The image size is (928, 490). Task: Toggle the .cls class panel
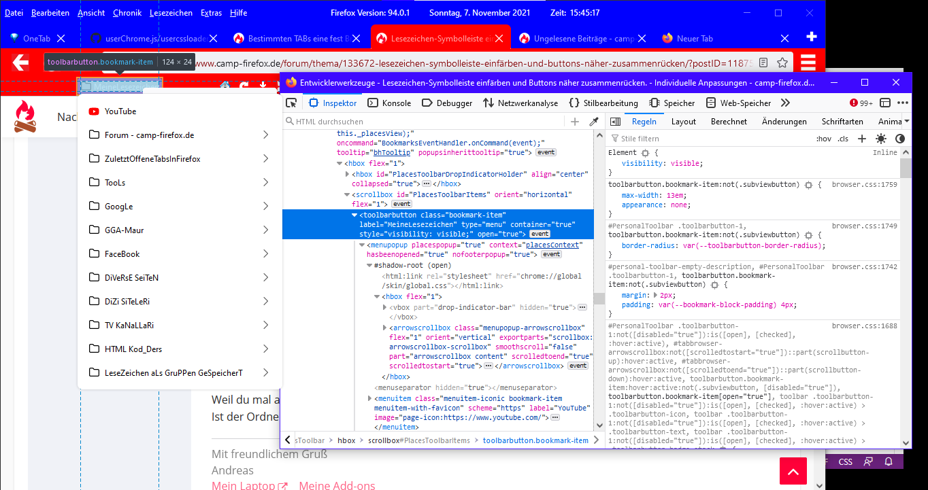843,139
